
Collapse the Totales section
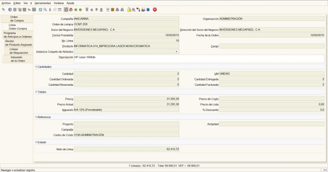point(36,92)
